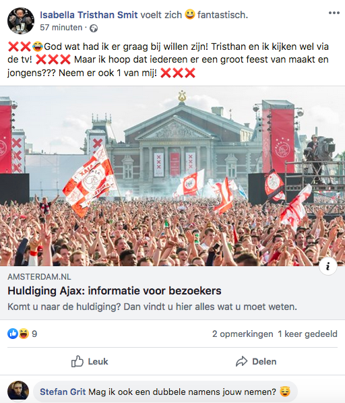The height and width of the screenshot is (403, 345).
Task: View the 1 keer gedeeld shares
Action: pos(307,334)
